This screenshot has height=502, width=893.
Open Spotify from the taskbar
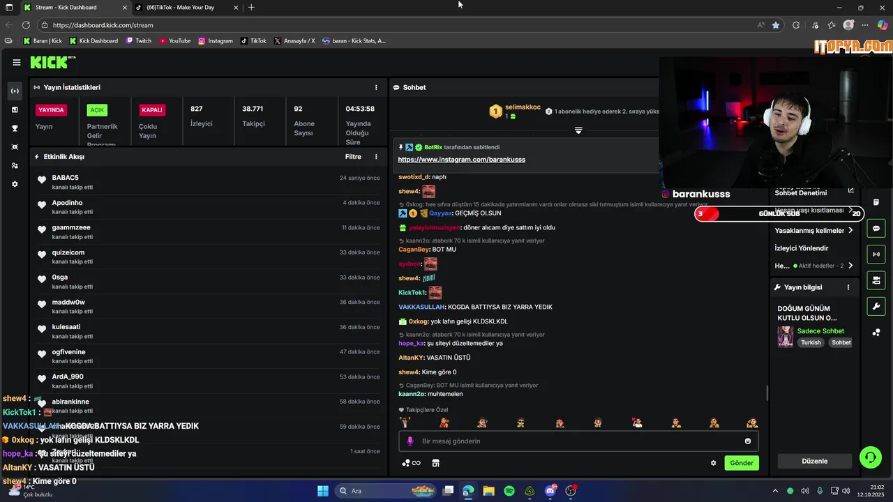pos(509,491)
